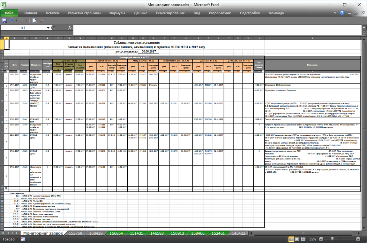The height and width of the screenshot is (243, 367).
Task: Open the Name Box dropdown arrow
Action: pyautogui.click(x=48, y=28)
